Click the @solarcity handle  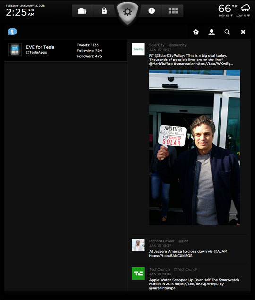[x=178, y=45]
